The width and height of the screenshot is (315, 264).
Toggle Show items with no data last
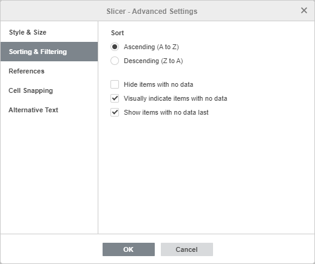115,112
